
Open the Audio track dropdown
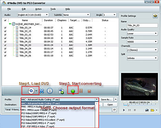coord(33,15)
